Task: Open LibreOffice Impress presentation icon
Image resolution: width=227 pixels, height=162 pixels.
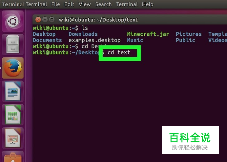Action: pos(13,138)
